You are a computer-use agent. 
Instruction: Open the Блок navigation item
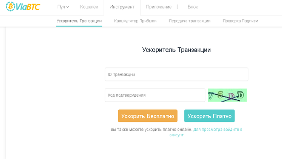[x=193, y=7]
